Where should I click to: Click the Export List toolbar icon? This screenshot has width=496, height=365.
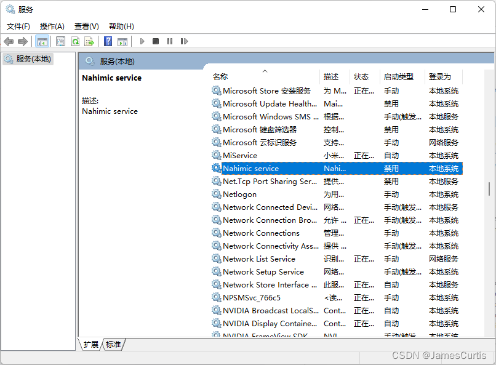pos(89,41)
